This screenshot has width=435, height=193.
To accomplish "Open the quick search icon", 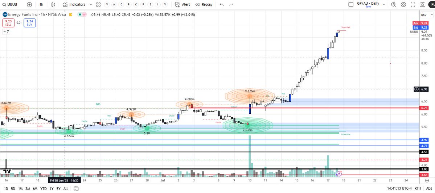I will [x=393, y=4].
